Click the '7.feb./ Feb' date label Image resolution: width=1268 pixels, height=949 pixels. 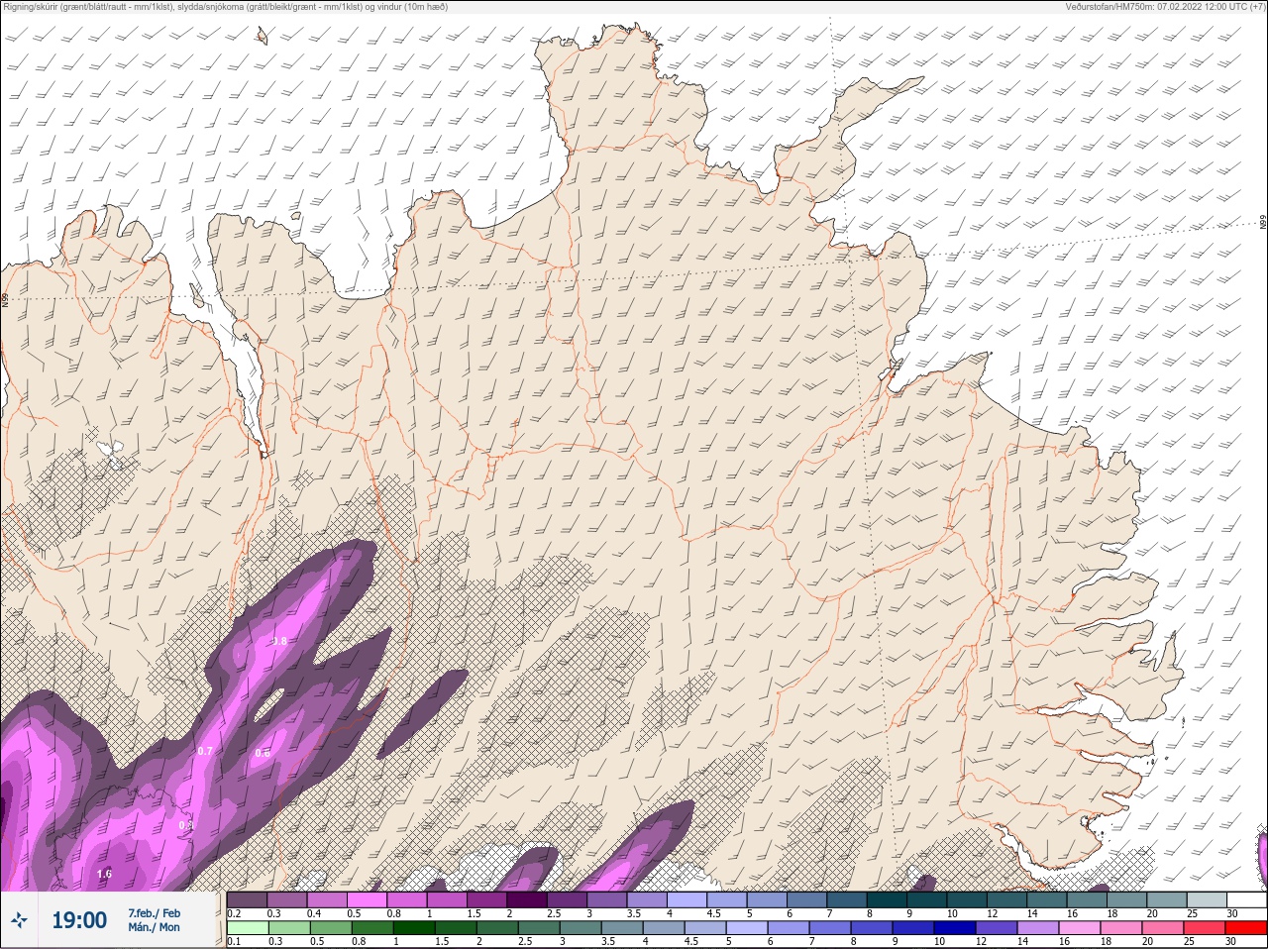[154, 913]
